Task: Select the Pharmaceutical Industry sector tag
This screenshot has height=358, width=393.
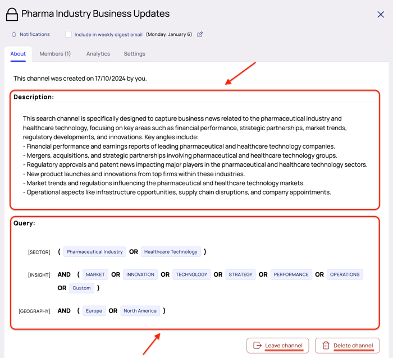Action: (94, 252)
